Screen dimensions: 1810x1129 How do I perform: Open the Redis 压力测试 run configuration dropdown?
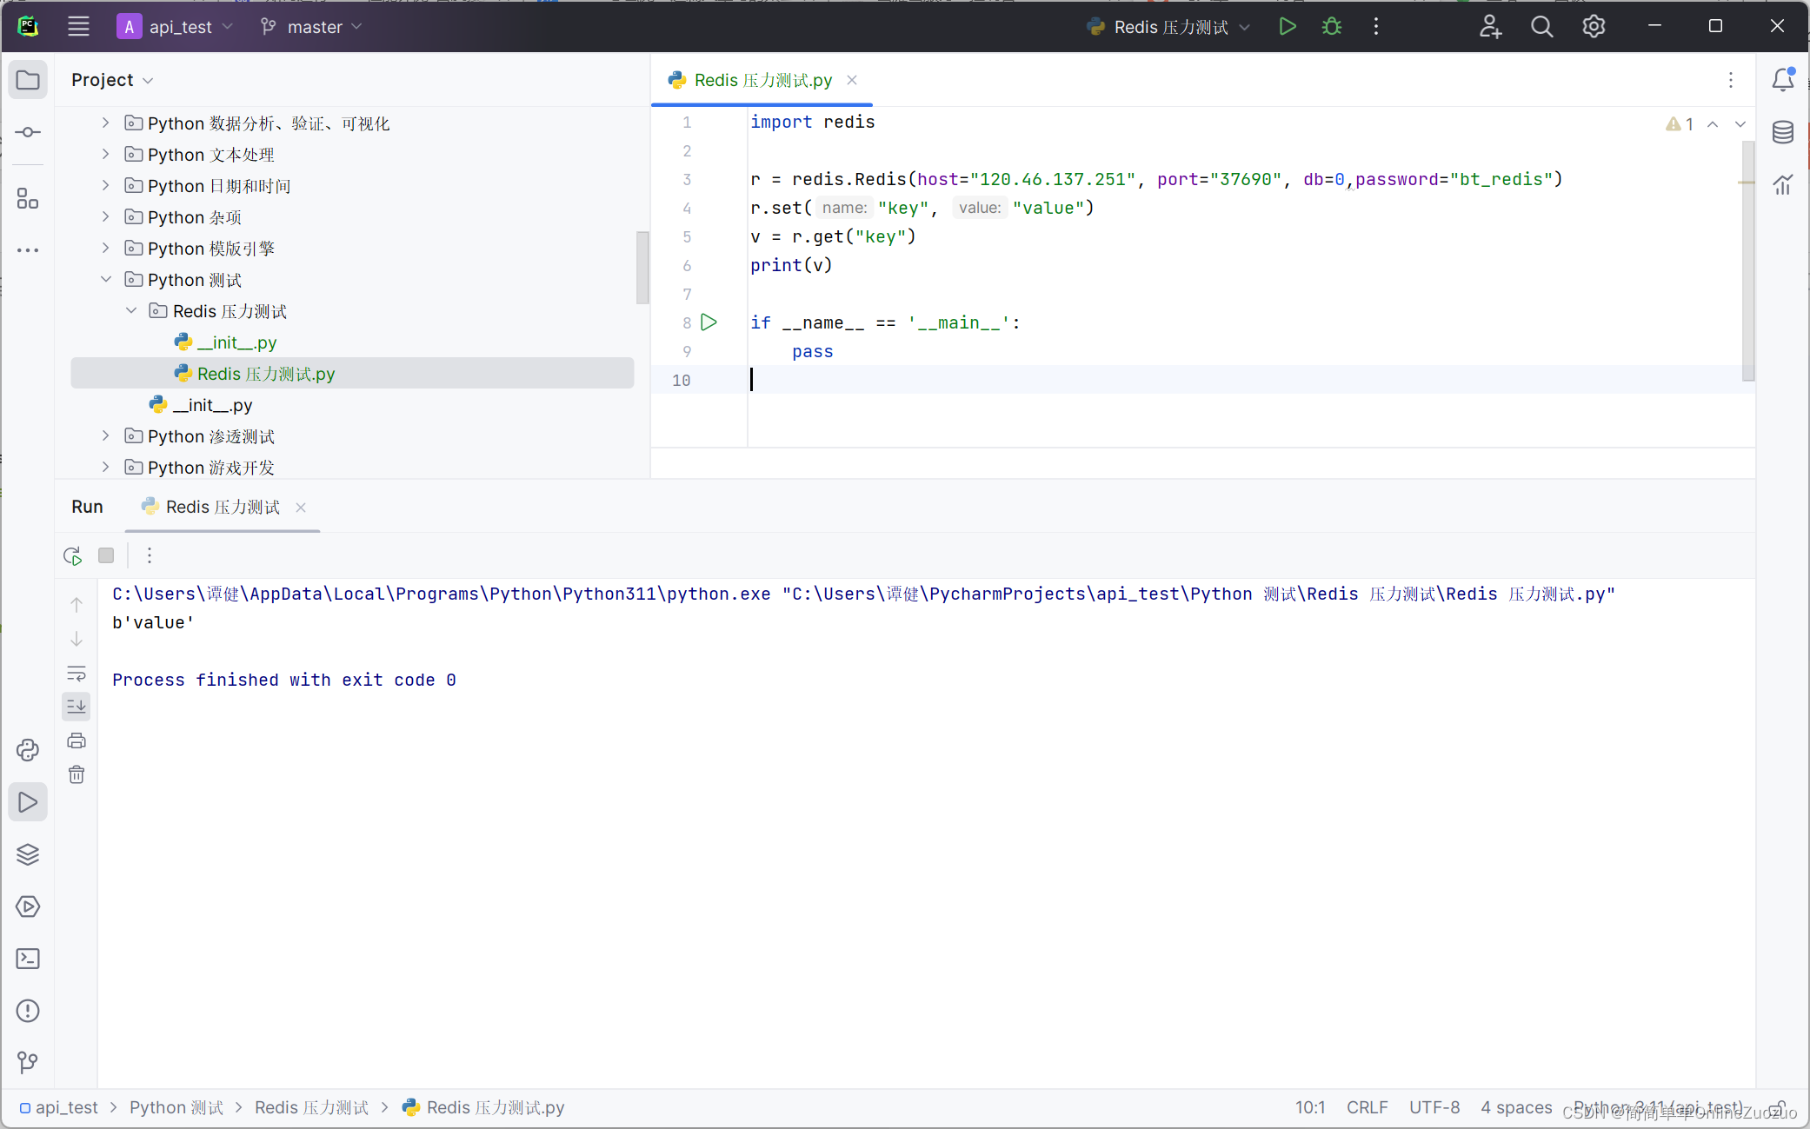[1169, 27]
